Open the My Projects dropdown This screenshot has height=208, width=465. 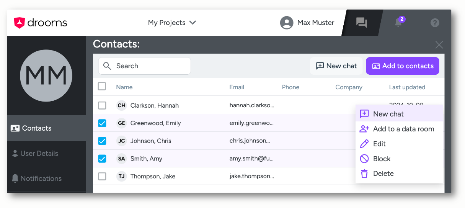point(172,23)
